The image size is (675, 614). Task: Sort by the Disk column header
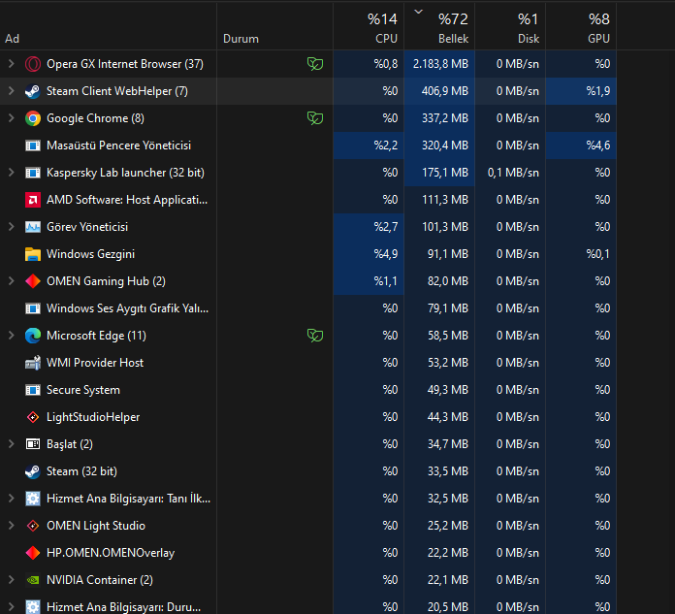(x=510, y=26)
